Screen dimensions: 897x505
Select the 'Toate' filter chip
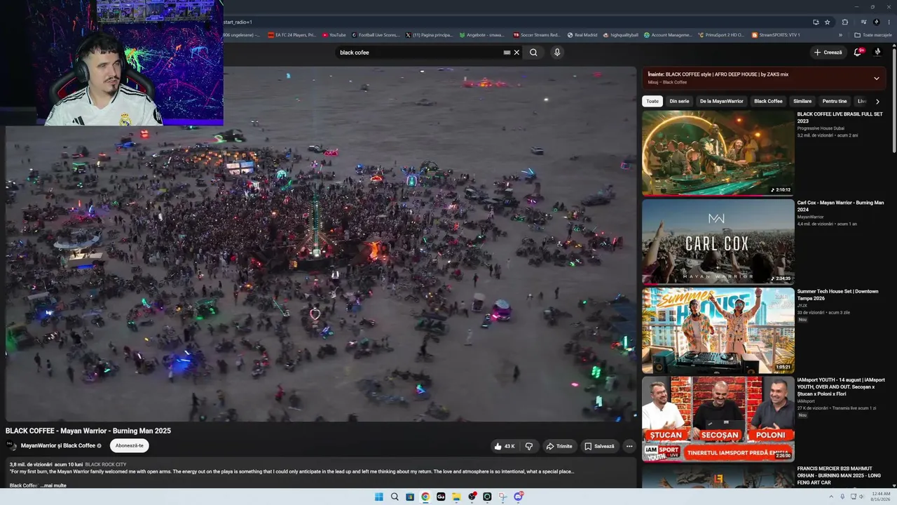(652, 101)
